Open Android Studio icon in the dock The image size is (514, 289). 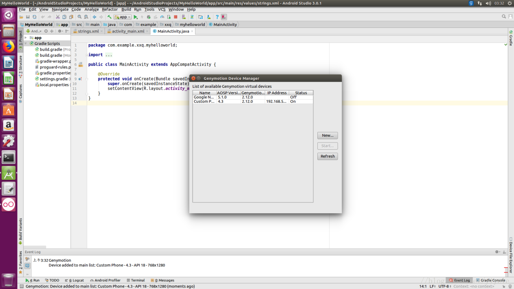pyautogui.click(x=9, y=173)
